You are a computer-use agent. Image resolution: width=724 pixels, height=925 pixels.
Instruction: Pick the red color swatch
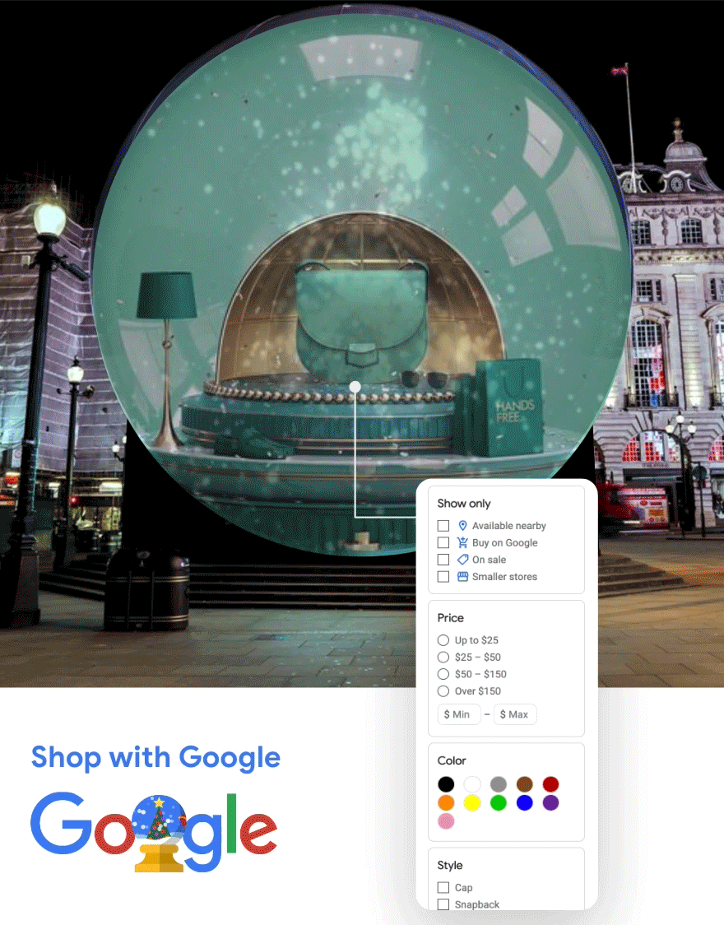[x=550, y=784]
